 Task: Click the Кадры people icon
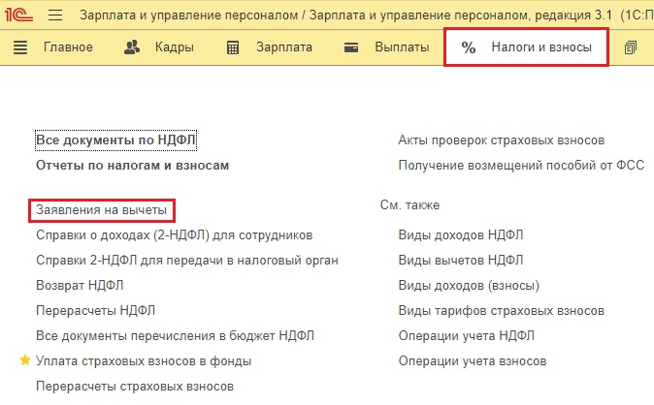point(132,47)
